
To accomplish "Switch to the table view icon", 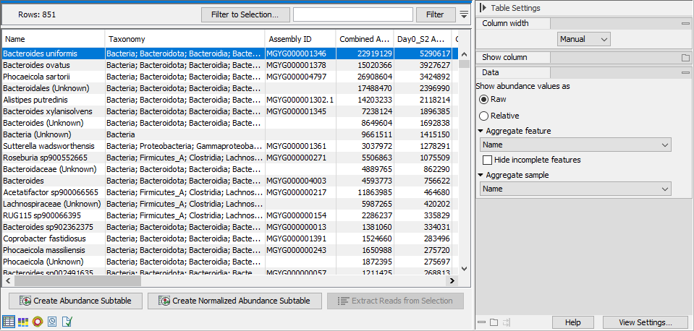I will 9,321.
